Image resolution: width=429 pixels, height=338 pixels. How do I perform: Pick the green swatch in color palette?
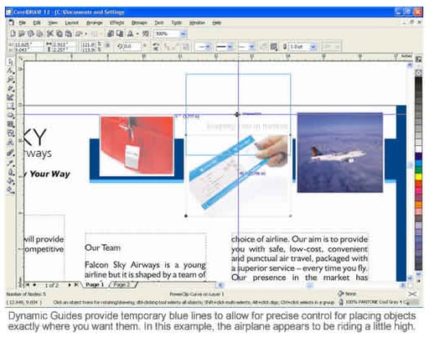click(418, 170)
